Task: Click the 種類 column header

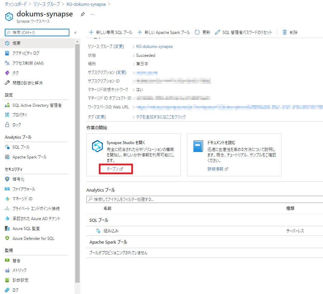Action: pyautogui.click(x=290, y=208)
